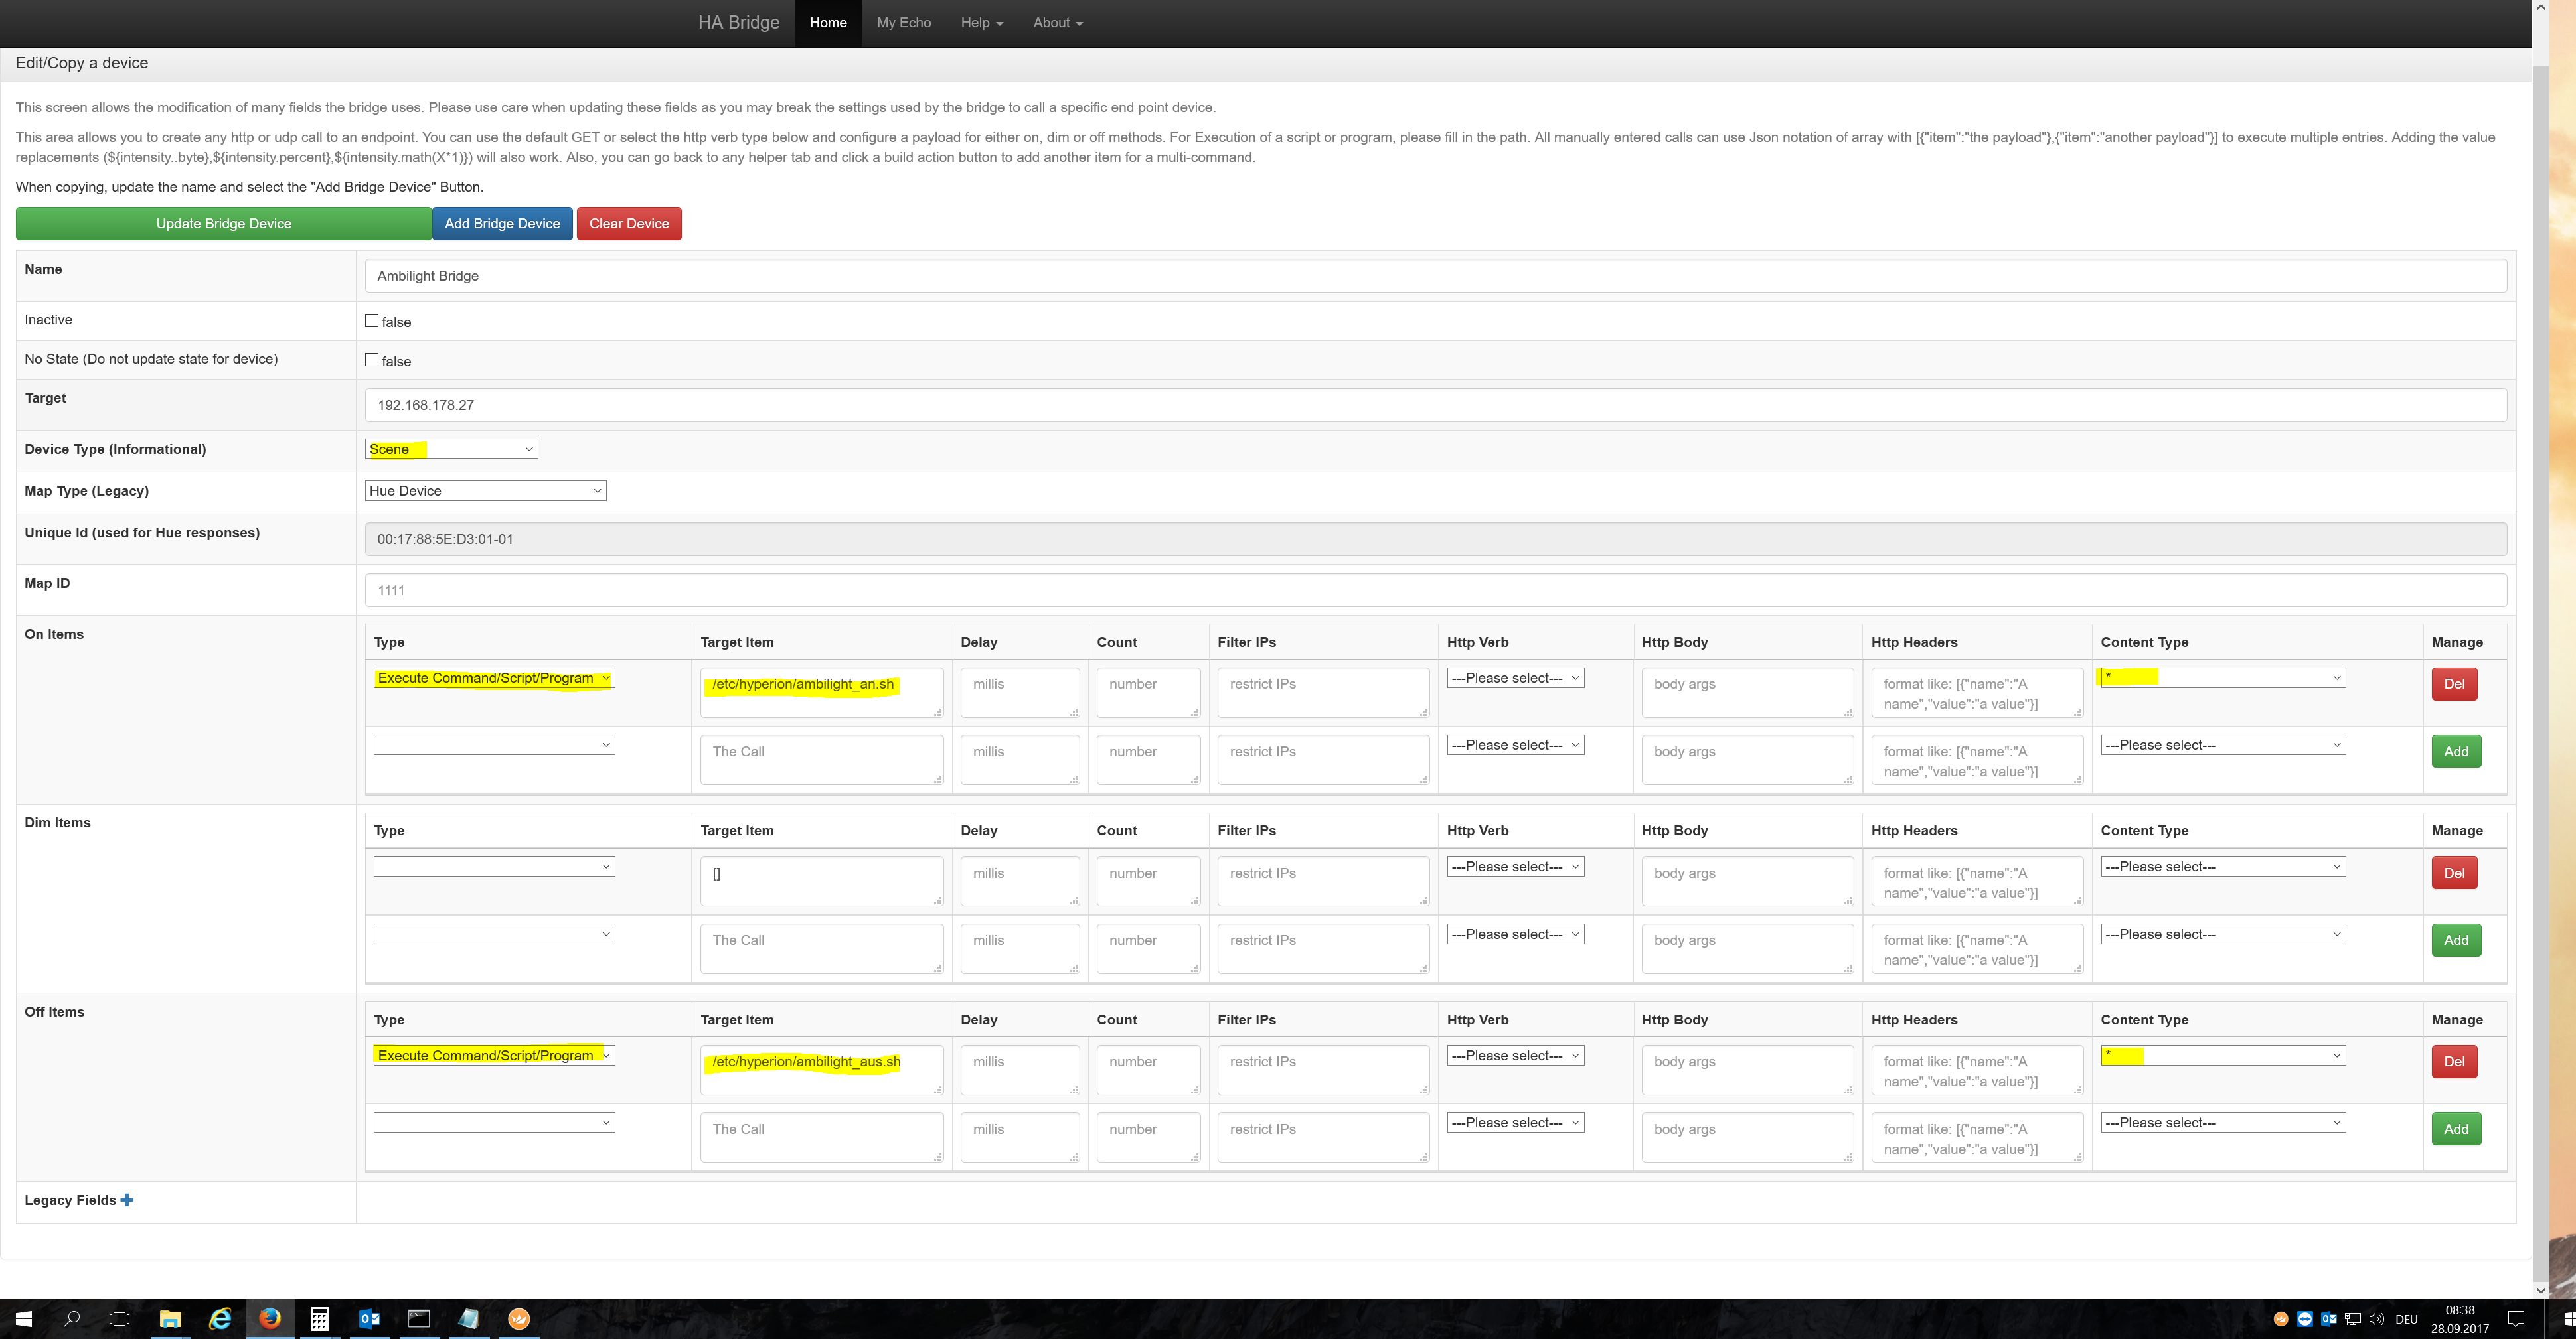The width and height of the screenshot is (2576, 1339).
Task: Open Command Prompt taskbar icon
Action: (419, 1319)
